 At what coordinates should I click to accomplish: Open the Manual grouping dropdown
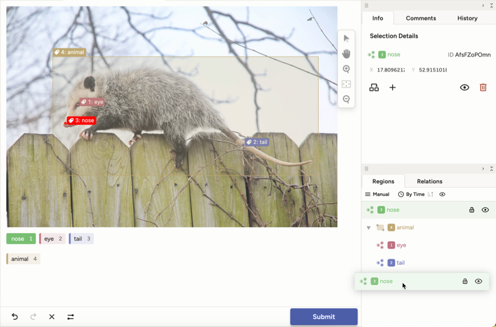(x=377, y=194)
